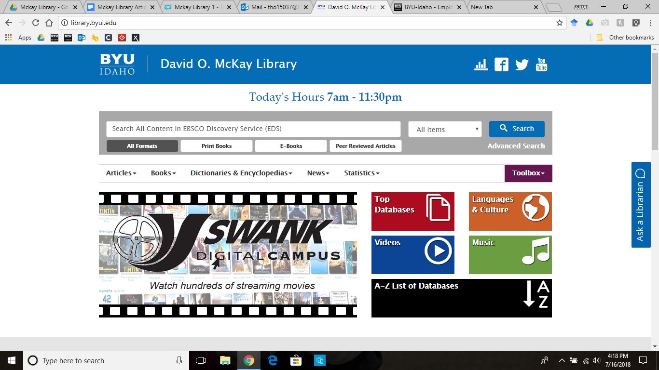Visit the library's Facebook page icon
Viewport: 659px width, 370px height.
(501, 65)
